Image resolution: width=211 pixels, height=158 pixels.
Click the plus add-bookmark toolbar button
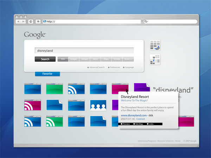point(38,21)
